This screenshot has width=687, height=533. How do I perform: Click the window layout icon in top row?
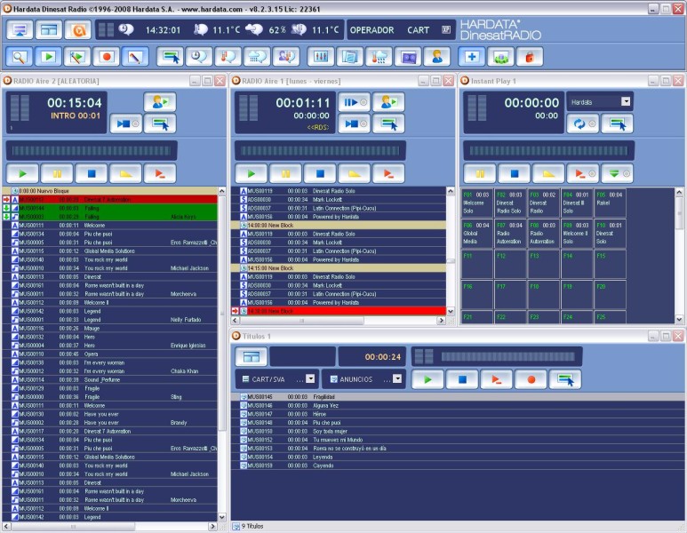click(49, 30)
